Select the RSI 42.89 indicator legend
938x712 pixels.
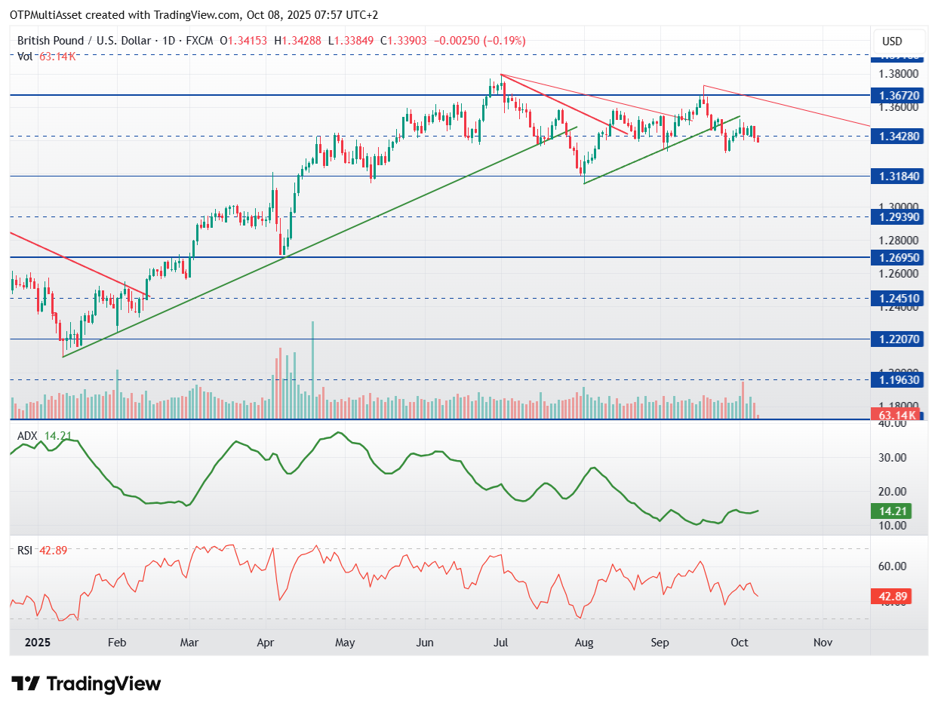pos(42,550)
